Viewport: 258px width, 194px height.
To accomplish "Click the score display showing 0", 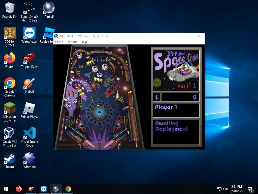I will [180, 97].
